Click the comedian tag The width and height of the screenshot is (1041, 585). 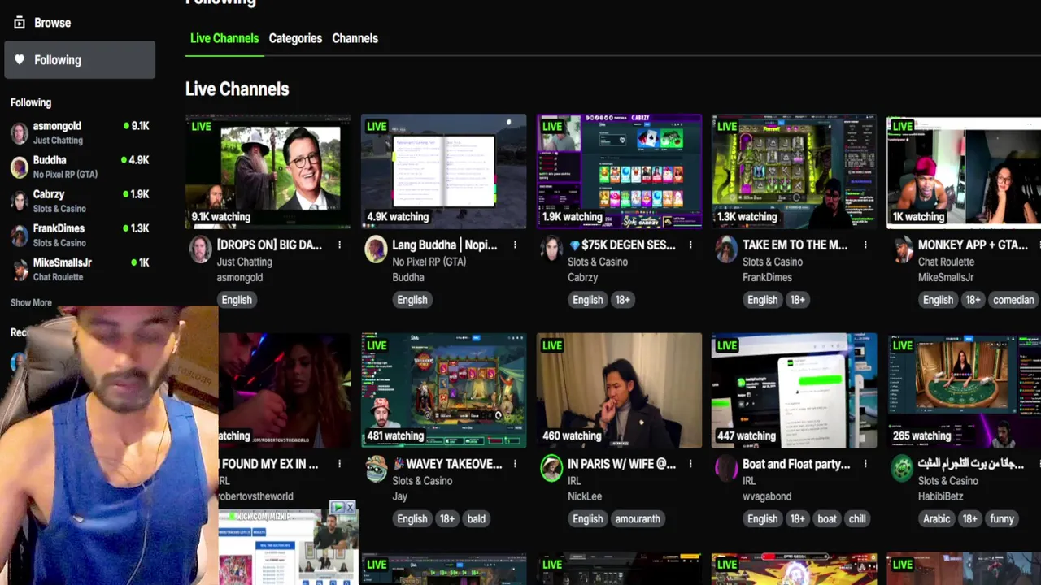pos(1013,300)
